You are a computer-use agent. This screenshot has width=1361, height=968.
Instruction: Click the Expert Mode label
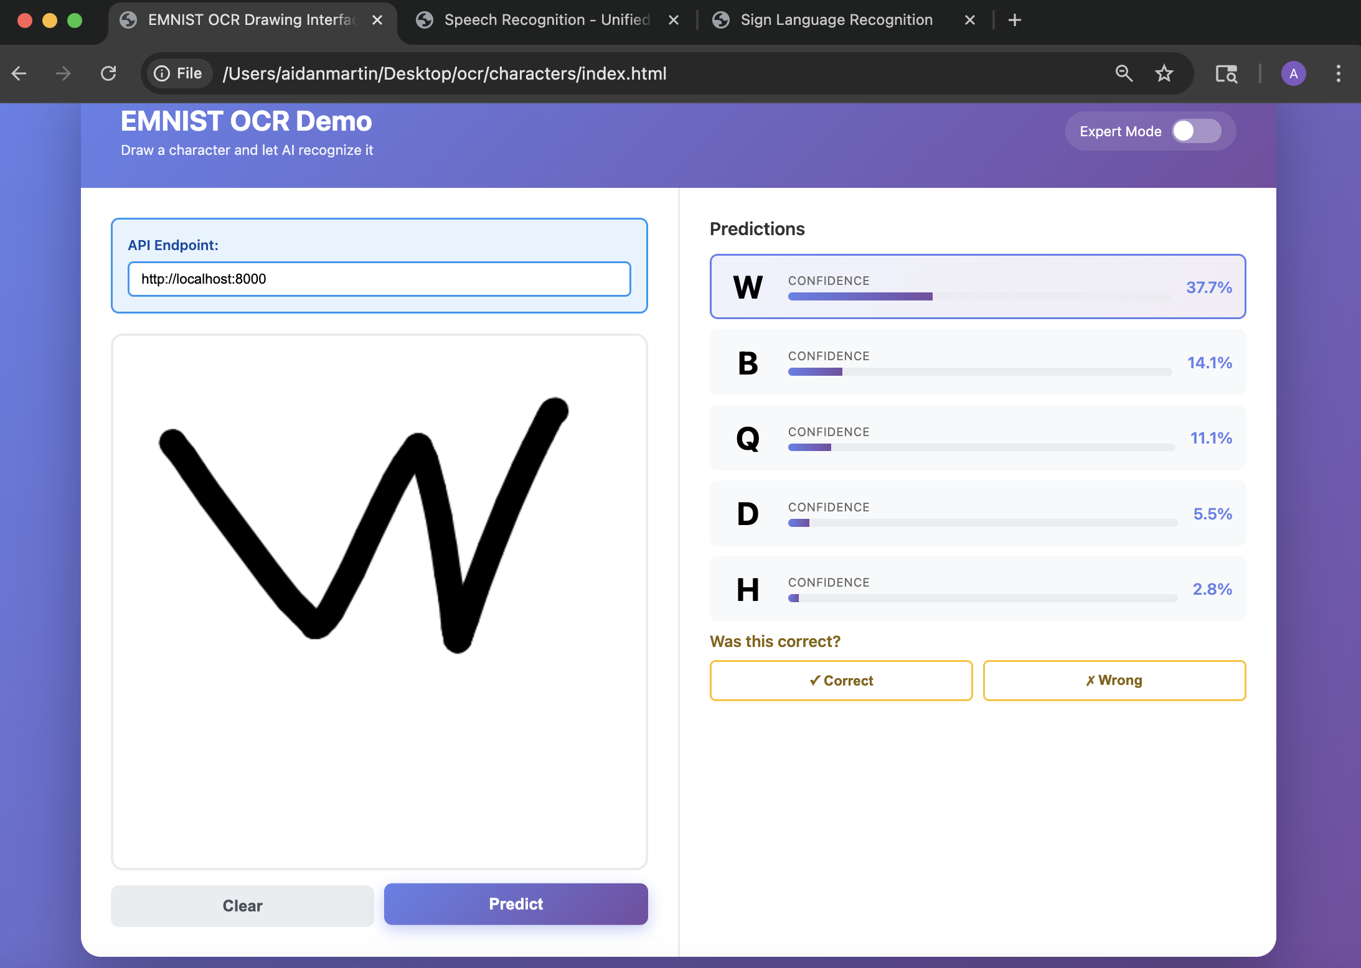(1120, 131)
